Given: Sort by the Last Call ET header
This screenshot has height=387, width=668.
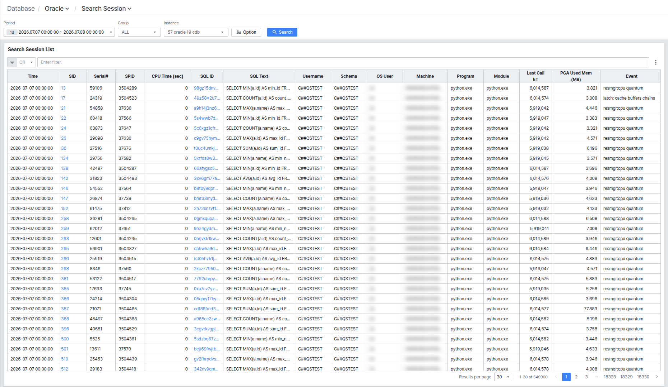Looking at the screenshot, I should 535,76.
